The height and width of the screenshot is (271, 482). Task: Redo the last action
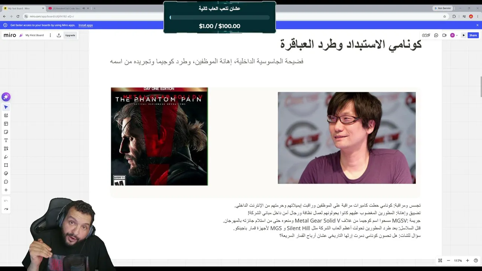pos(6,209)
